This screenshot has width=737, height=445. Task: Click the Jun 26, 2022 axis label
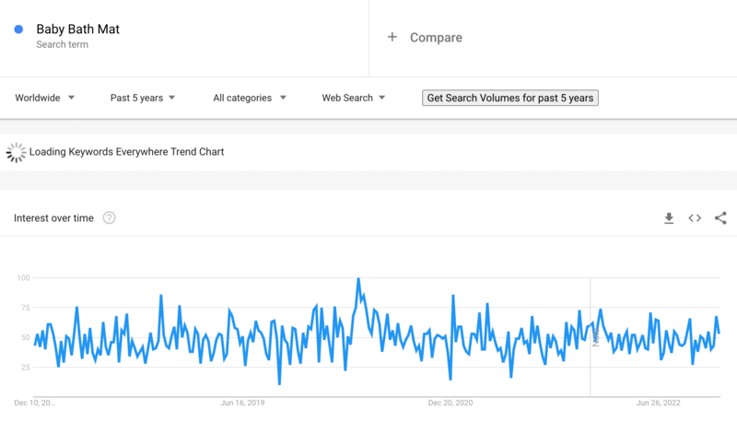click(x=659, y=403)
